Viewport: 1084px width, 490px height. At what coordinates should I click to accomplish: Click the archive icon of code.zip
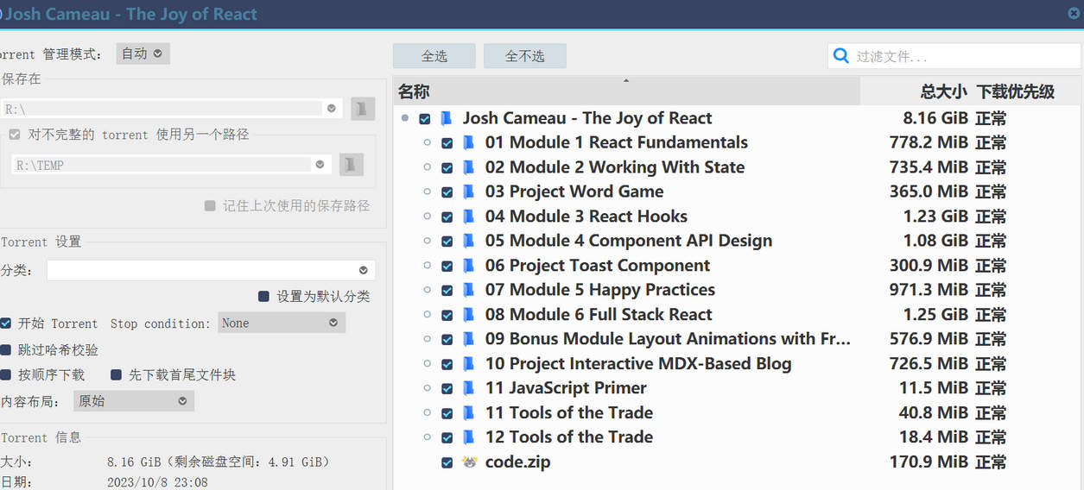469,462
